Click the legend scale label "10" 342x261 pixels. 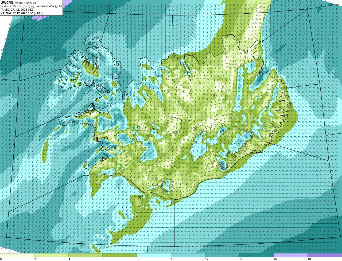pos(173,259)
